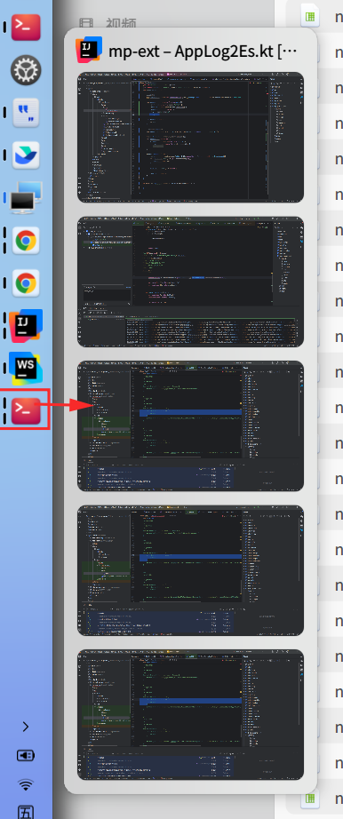Select the second IntelliJ window preview thumbnail
This screenshot has width=343, height=819.
(x=190, y=282)
